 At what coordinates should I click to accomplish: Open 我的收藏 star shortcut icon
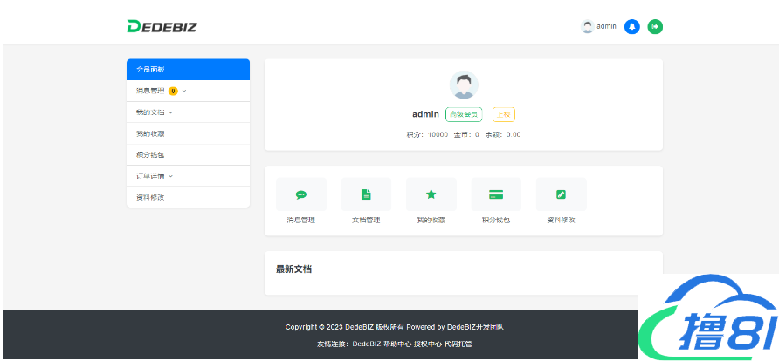(x=431, y=194)
